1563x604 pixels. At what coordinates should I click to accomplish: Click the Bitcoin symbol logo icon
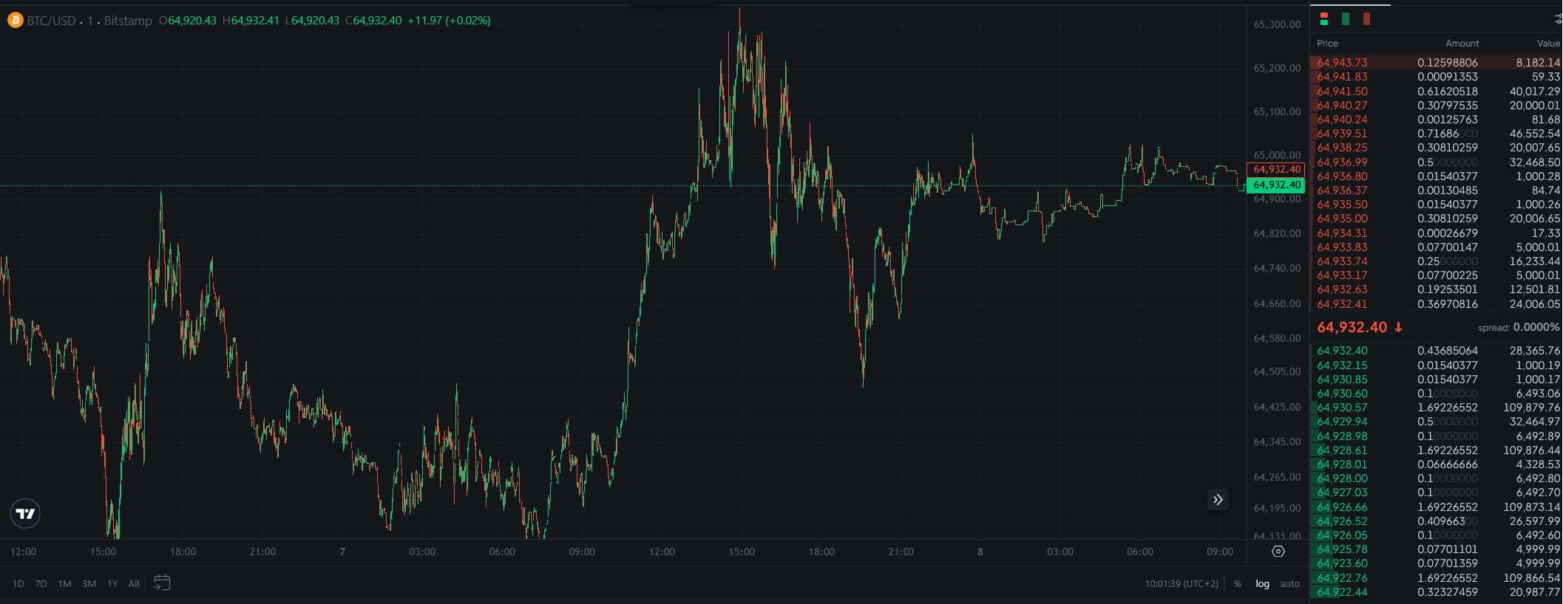(x=15, y=21)
